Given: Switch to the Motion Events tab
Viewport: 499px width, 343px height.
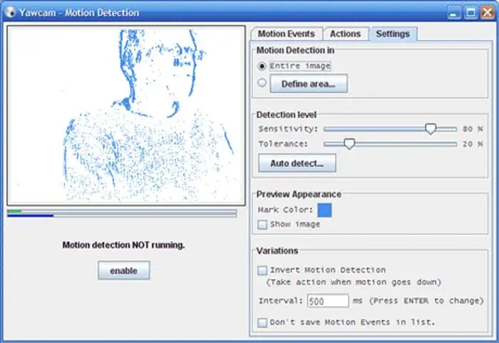Looking at the screenshot, I should [x=287, y=33].
